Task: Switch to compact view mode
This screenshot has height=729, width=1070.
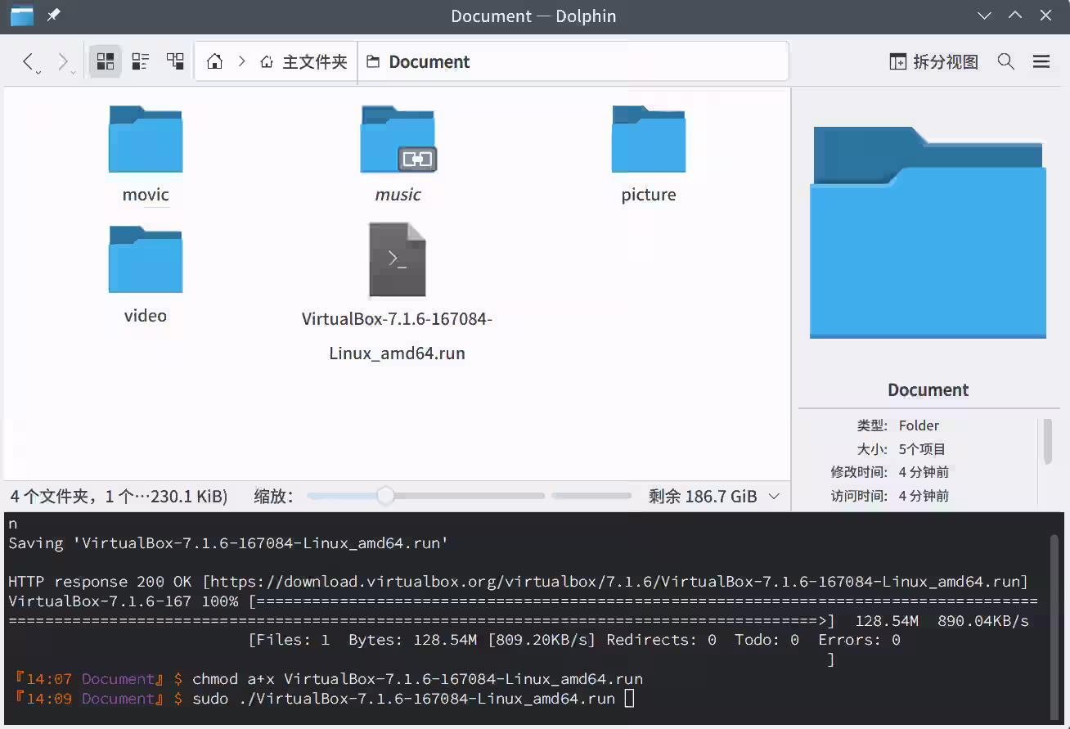Action: (x=141, y=61)
